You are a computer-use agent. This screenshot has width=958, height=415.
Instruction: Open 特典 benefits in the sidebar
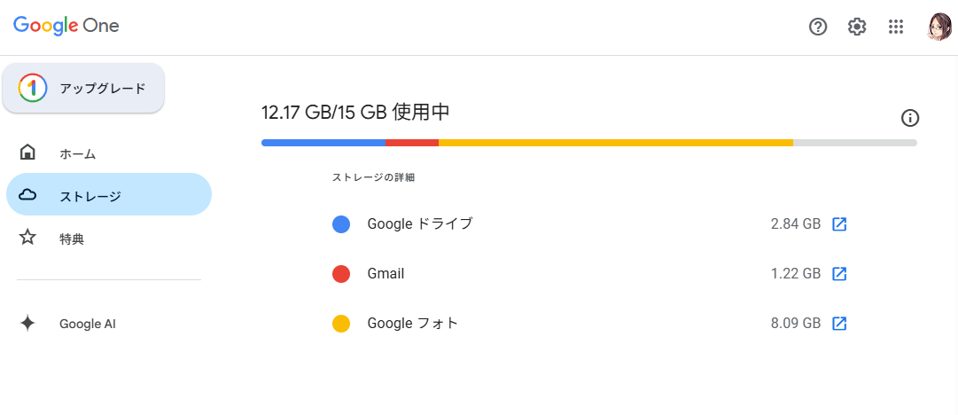(71, 239)
